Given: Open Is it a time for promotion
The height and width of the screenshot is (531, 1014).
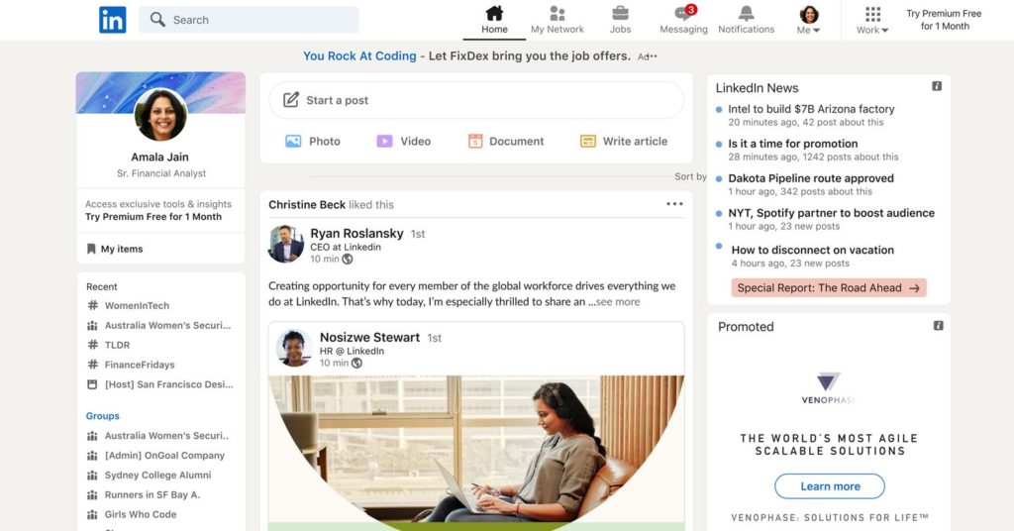Looking at the screenshot, I should 793,144.
